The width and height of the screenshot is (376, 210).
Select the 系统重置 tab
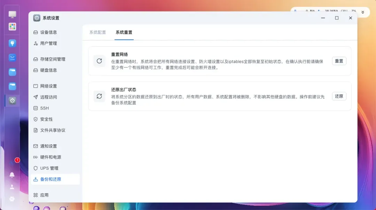pyautogui.click(x=124, y=32)
